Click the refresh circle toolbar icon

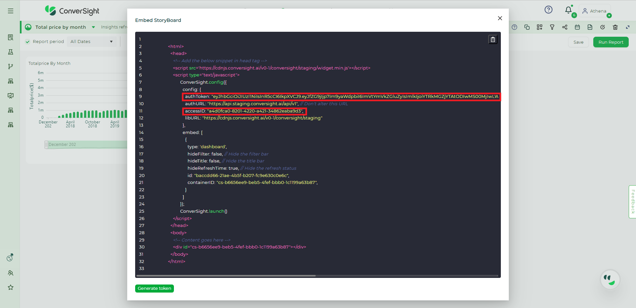pos(603,27)
